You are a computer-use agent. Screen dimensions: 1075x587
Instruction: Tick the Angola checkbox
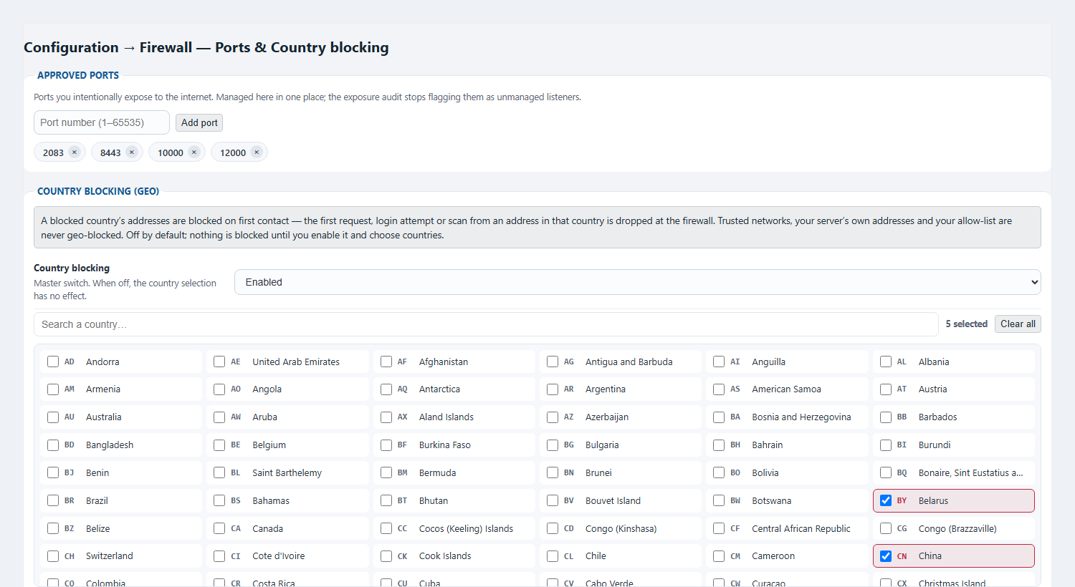(219, 389)
